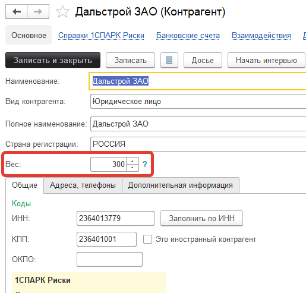Viewport: 306px width, 293px height.
Task: Click the empty ОКПО input field
Action: click(x=109, y=259)
